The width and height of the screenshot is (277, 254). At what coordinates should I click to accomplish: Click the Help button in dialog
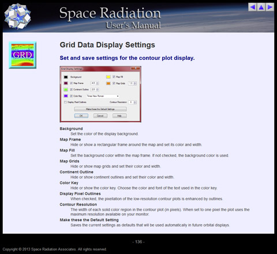tap(119, 116)
